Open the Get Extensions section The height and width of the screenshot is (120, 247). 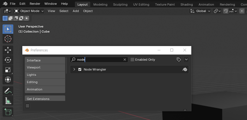[45, 99]
